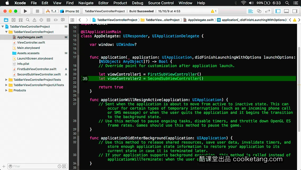Show the Issue navigator warning triangle
The image size is (301, 170).
pyautogui.click(x=34, y=20)
